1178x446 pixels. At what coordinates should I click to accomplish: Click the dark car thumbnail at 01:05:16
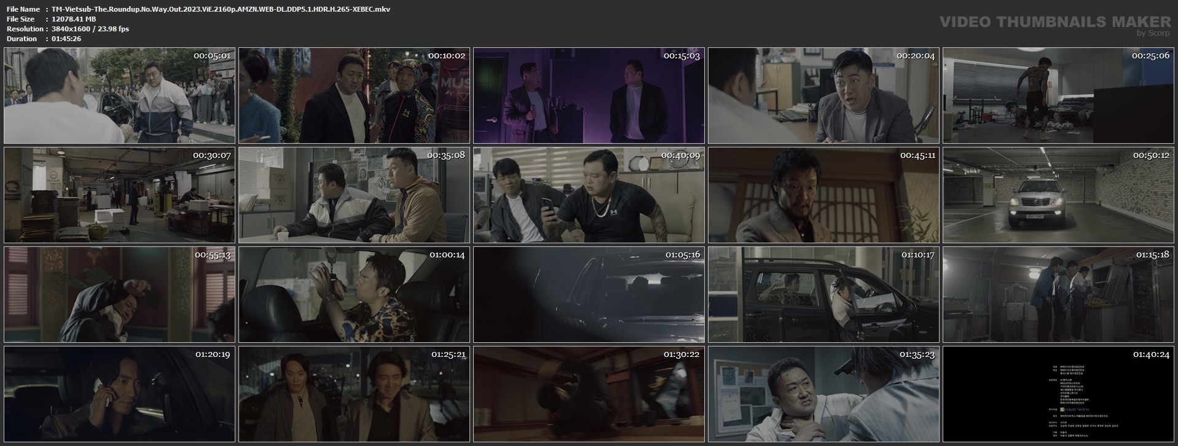point(589,294)
